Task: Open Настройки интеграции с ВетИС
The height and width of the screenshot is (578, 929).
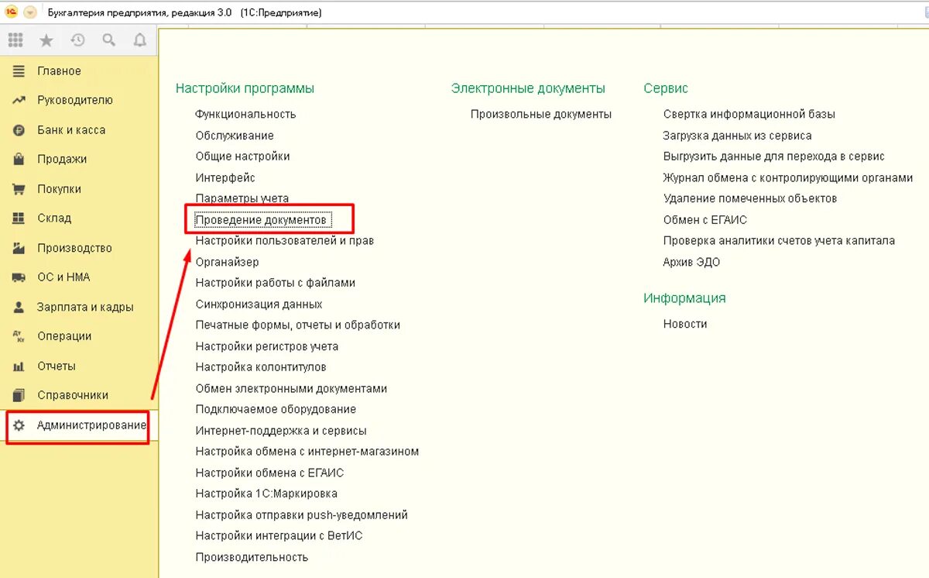Action: 279,536
